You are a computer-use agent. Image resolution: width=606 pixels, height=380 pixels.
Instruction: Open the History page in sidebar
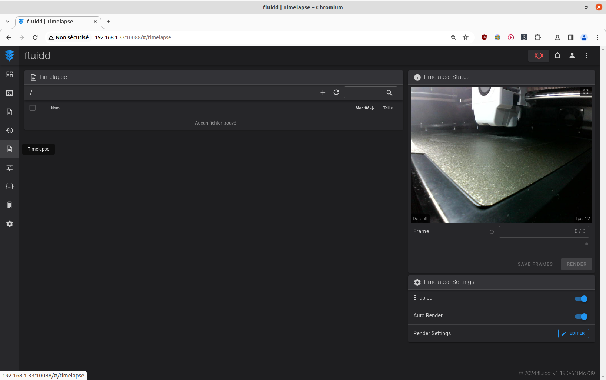(x=10, y=130)
